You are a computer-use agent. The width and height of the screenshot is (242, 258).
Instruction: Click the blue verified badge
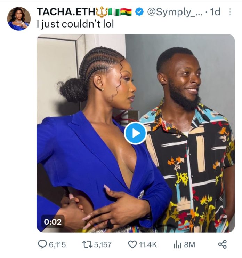click(x=139, y=12)
